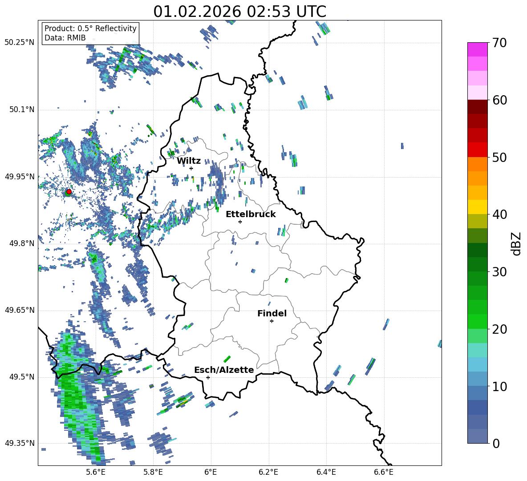Click the 5.8°E longitude label
The height and width of the screenshot is (481, 527).
click(x=153, y=472)
